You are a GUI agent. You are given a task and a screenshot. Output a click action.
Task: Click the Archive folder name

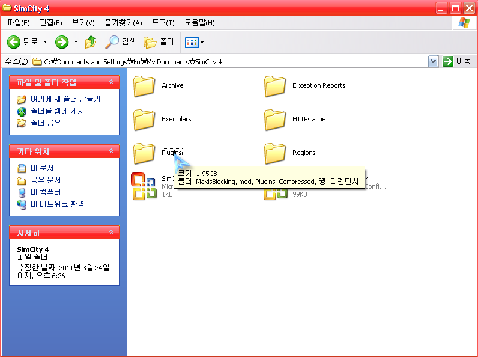coord(172,85)
